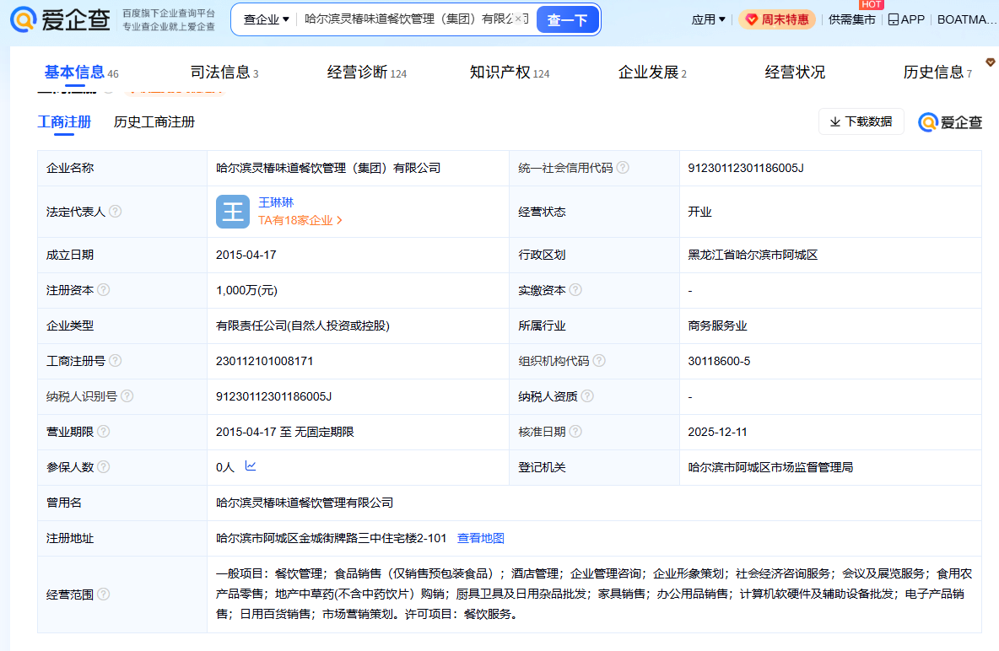Open the 参保人数 trend chart icon
The image size is (999, 651).
pos(251,465)
